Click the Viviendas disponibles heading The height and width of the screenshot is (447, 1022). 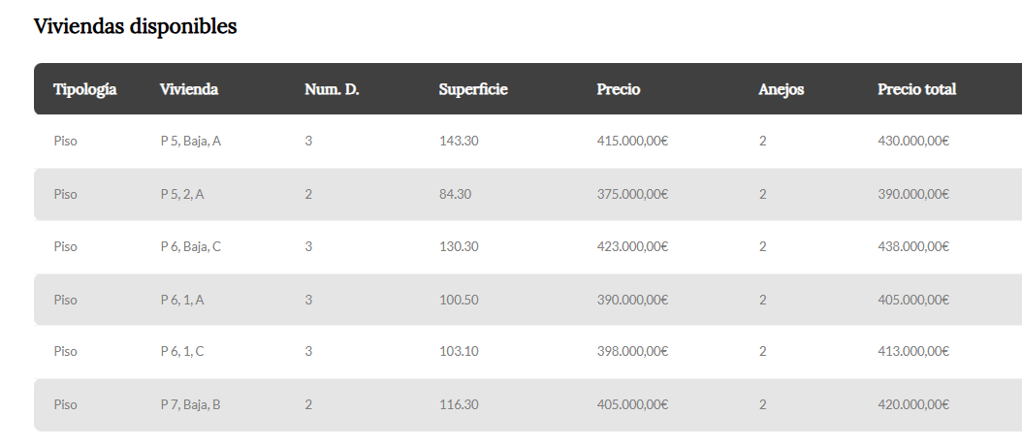click(136, 27)
